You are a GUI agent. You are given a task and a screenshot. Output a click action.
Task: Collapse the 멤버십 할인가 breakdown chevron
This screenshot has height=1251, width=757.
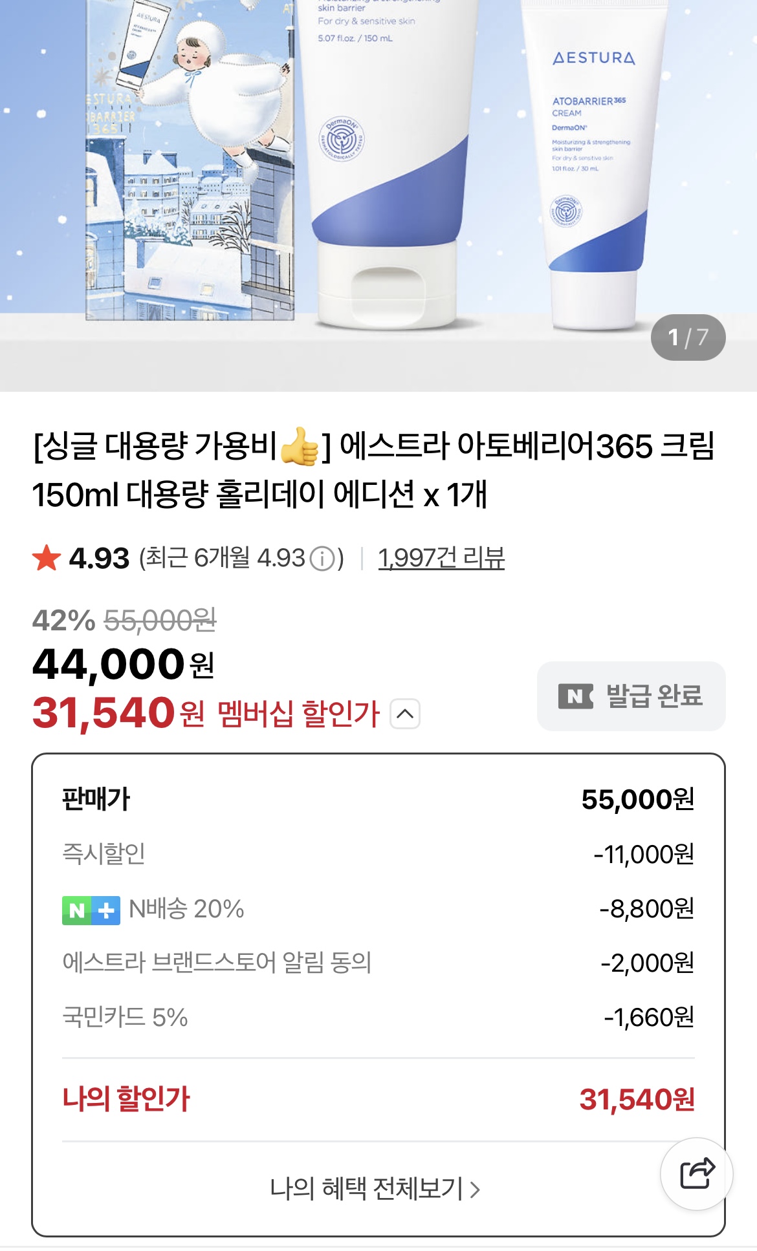tap(405, 714)
